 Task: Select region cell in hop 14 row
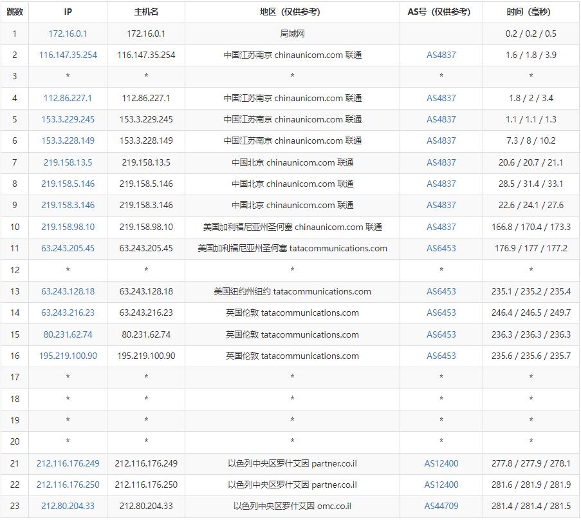point(292,313)
